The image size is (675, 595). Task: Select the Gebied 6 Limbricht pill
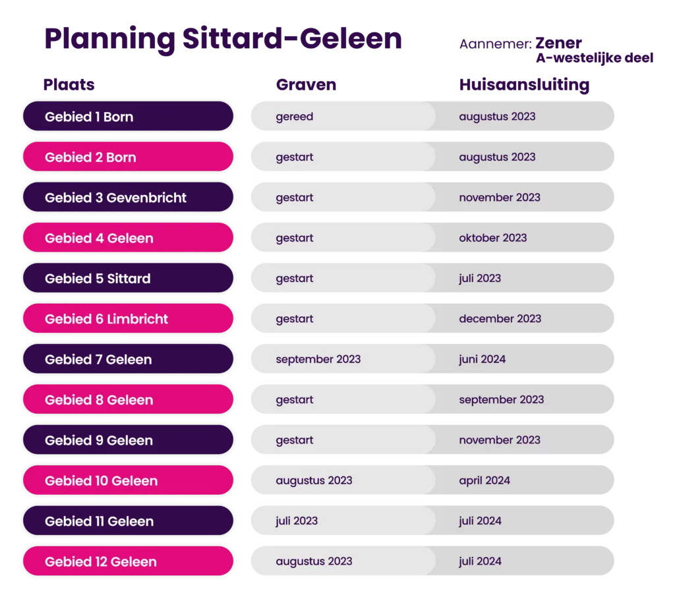coord(129,318)
